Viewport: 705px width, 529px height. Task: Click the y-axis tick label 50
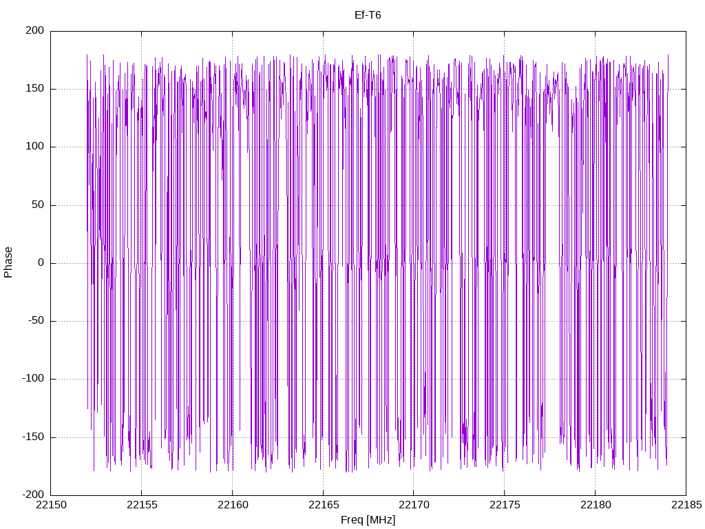tap(39, 205)
